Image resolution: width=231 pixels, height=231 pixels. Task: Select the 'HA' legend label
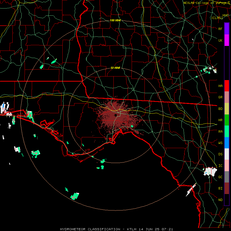tap(220, 86)
